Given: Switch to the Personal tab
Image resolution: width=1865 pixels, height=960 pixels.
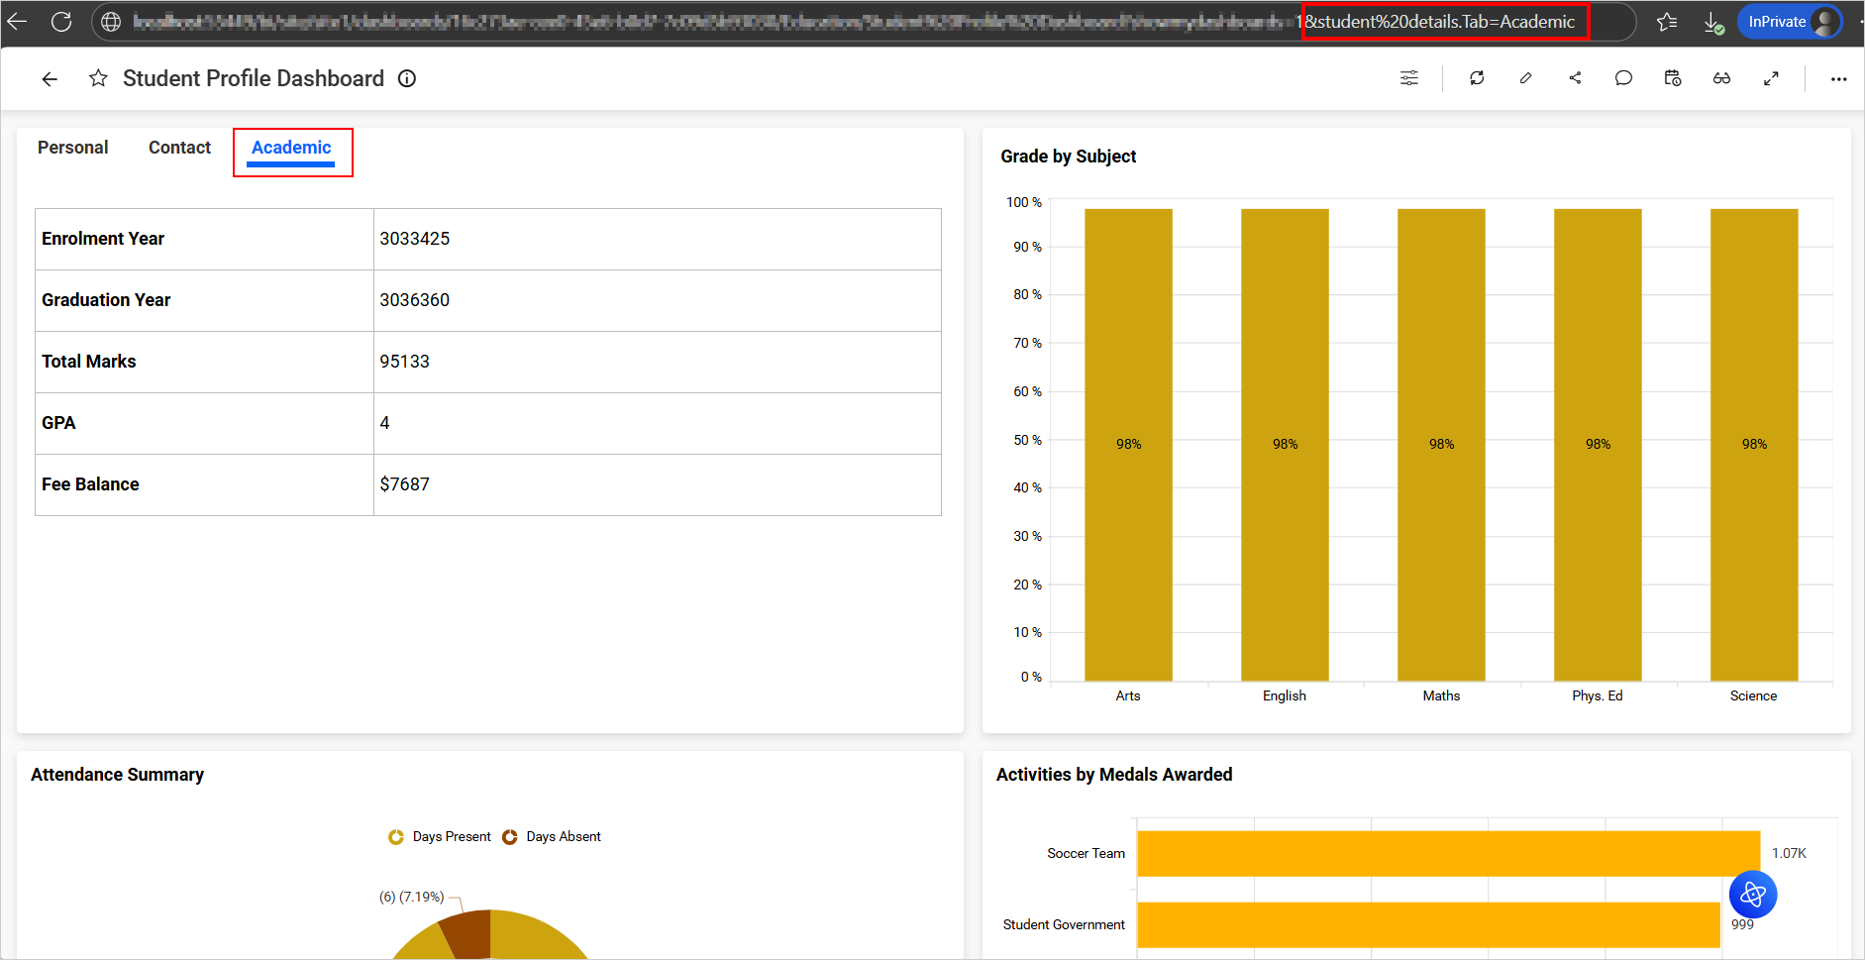Looking at the screenshot, I should pyautogui.click(x=72, y=147).
